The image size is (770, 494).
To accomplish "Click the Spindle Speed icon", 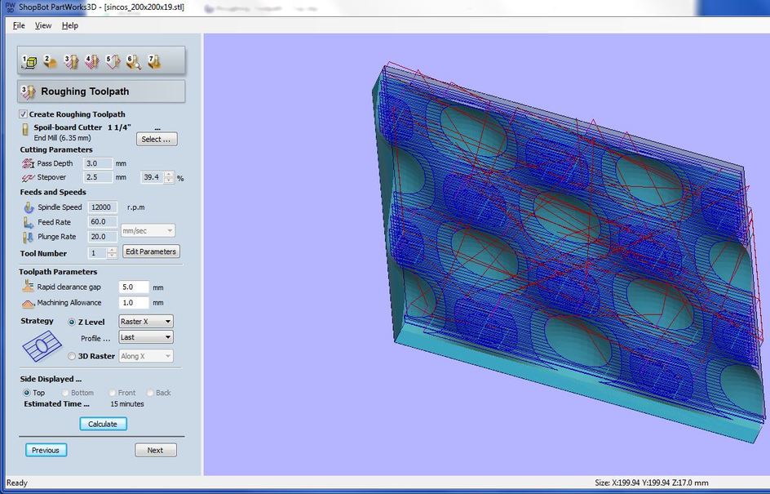I will (x=29, y=207).
